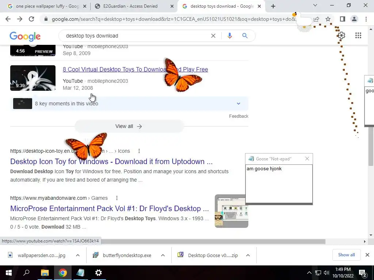Image resolution: width=374 pixels, height=280 pixels.
Task: Close the Goose Not-epad window
Action: coord(307,159)
